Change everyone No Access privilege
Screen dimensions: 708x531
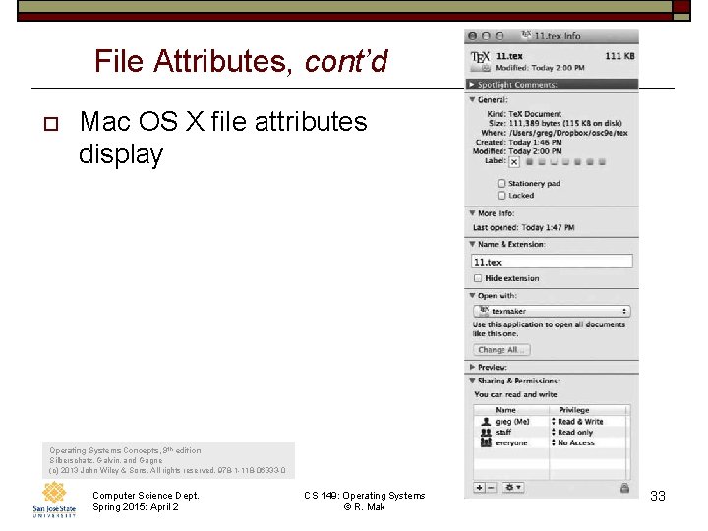[x=573, y=442]
